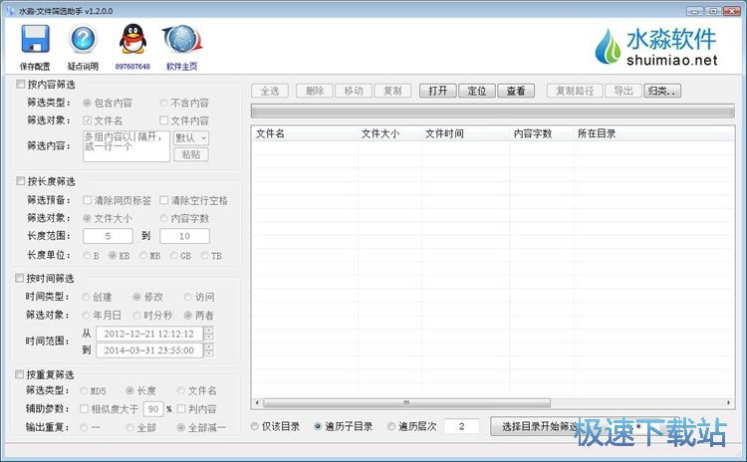Sort by the 文件大小 column header

(x=389, y=133)
